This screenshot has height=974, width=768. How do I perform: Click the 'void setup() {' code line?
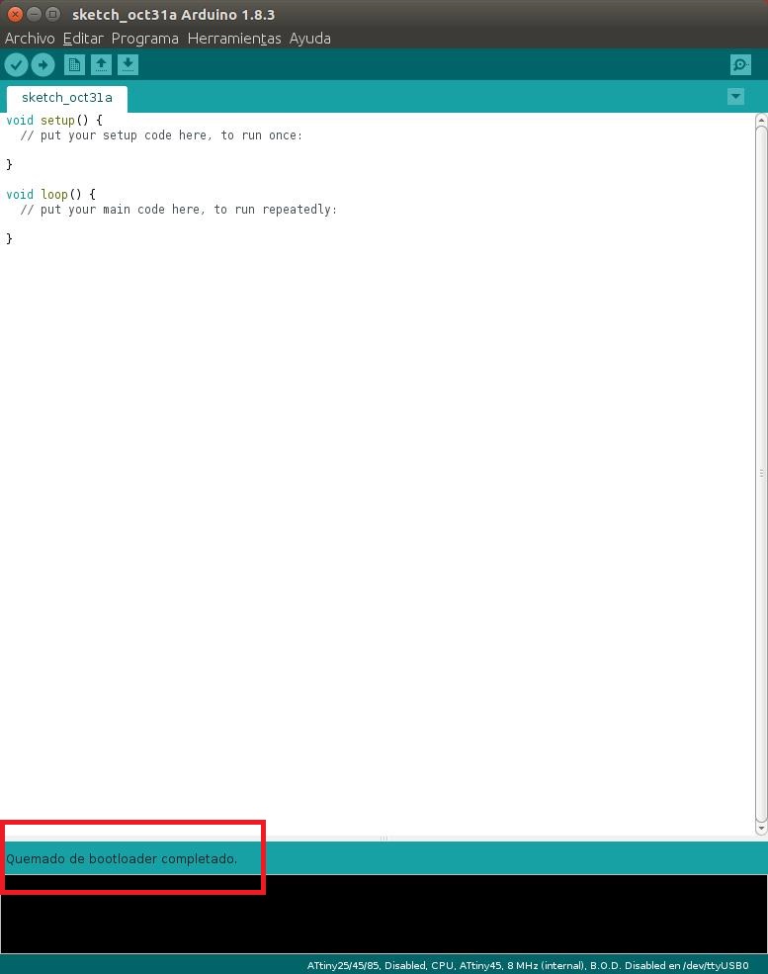(54, 120)
